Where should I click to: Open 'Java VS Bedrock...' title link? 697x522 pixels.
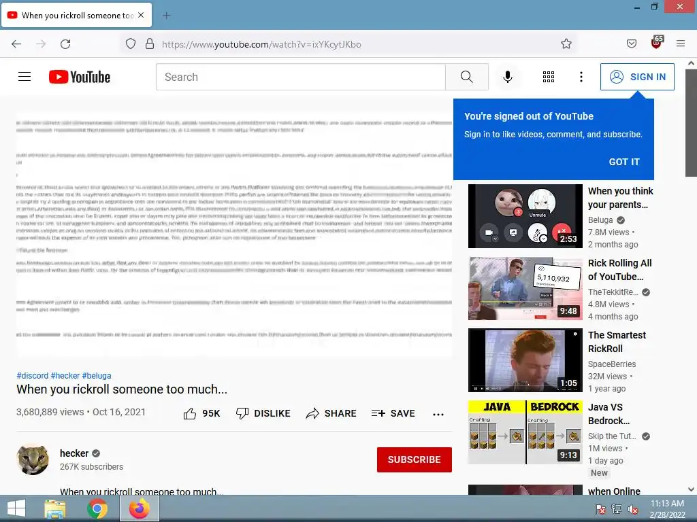(609, 414)
